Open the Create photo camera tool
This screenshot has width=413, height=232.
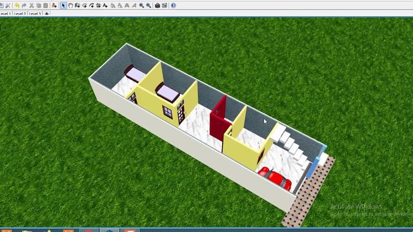pyautogui.click(x=157, y=5)
